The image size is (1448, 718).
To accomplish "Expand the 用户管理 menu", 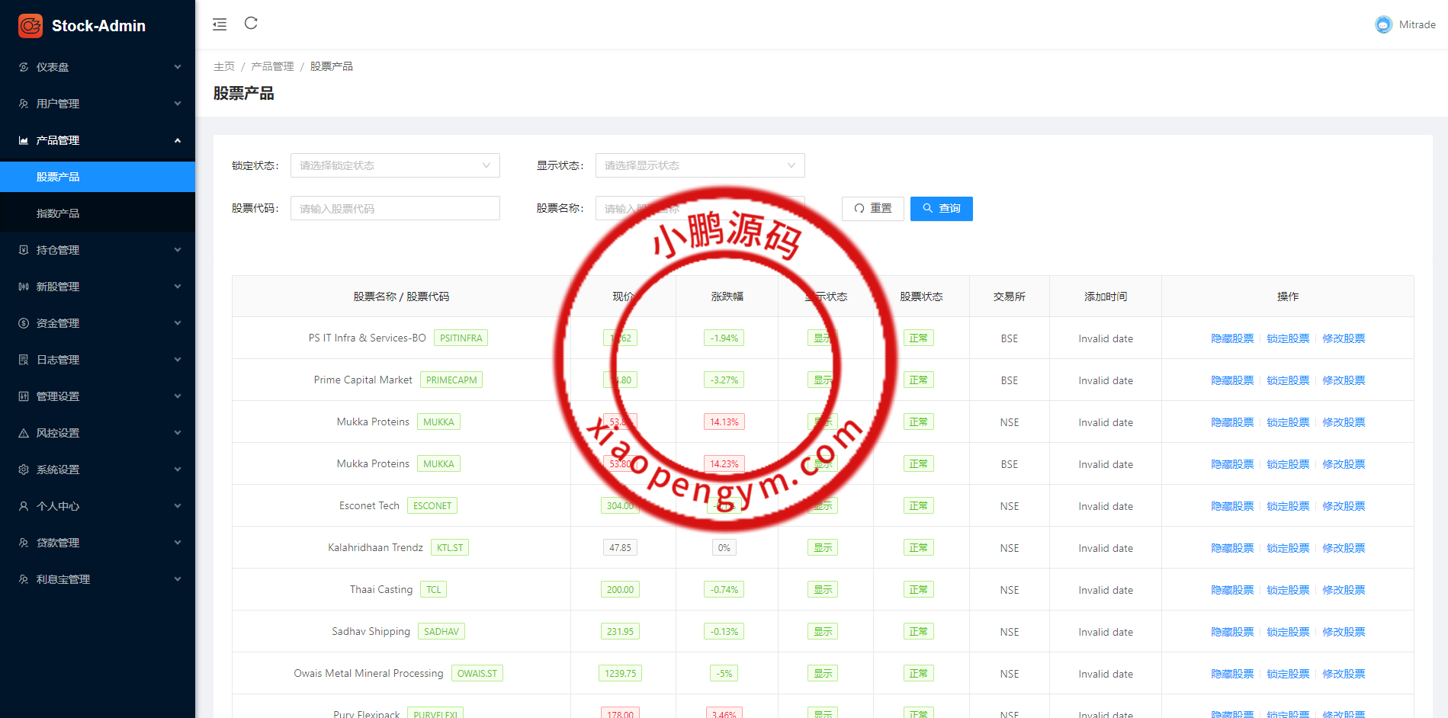I will click(x=98, y=104).
